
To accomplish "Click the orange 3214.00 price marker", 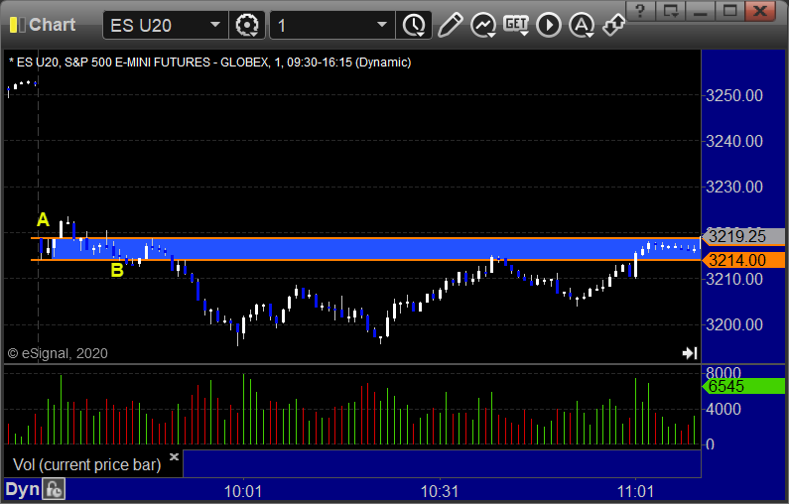I will pos(743,260).
